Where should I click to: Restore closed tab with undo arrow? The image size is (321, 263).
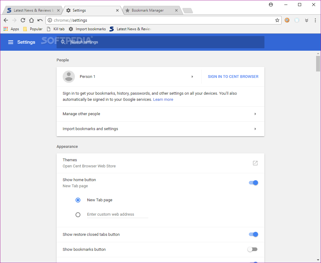click(40, 20)
